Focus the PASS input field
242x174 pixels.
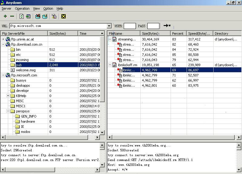click(x=153, y=26)
